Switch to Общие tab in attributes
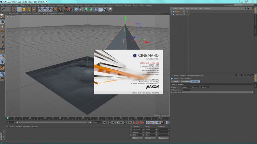257x144 pixels. click(175, 82)
